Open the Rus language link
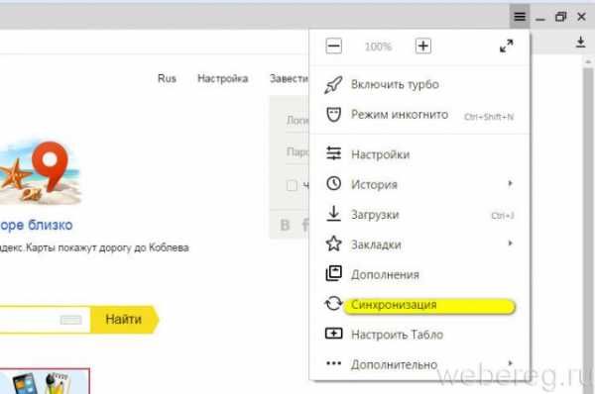This screenshot has height=394, width=595. (x=167, y=78)
